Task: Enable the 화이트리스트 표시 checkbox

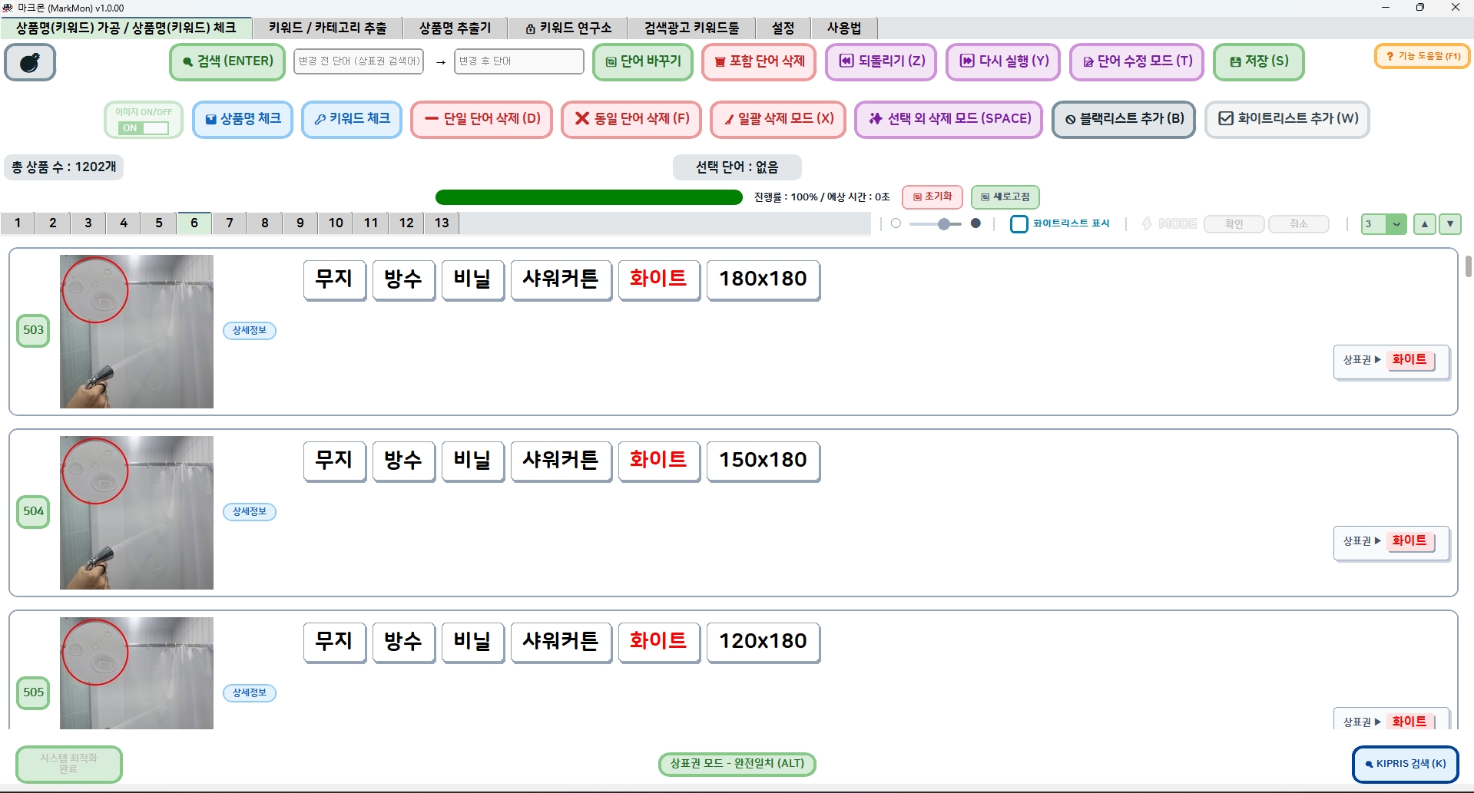Action: [x=1019, y=223]
